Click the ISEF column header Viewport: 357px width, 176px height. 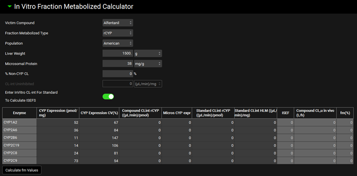pyautogui.click(x=286, y=113)
